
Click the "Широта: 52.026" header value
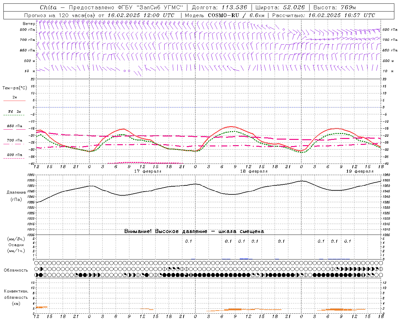point(280,7)
